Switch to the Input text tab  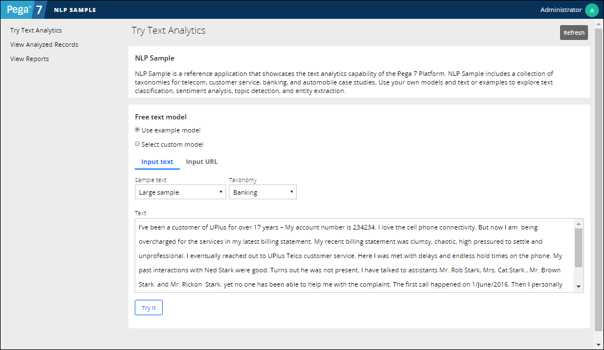(x=157, y=162)
